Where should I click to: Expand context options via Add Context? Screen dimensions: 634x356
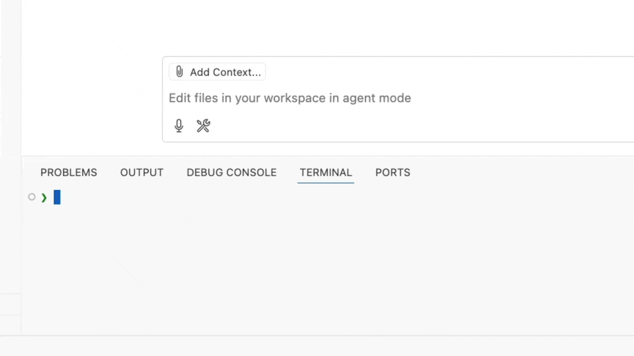217,72
